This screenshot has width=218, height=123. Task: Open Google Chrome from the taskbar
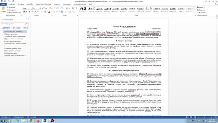(x=31, y=121)
